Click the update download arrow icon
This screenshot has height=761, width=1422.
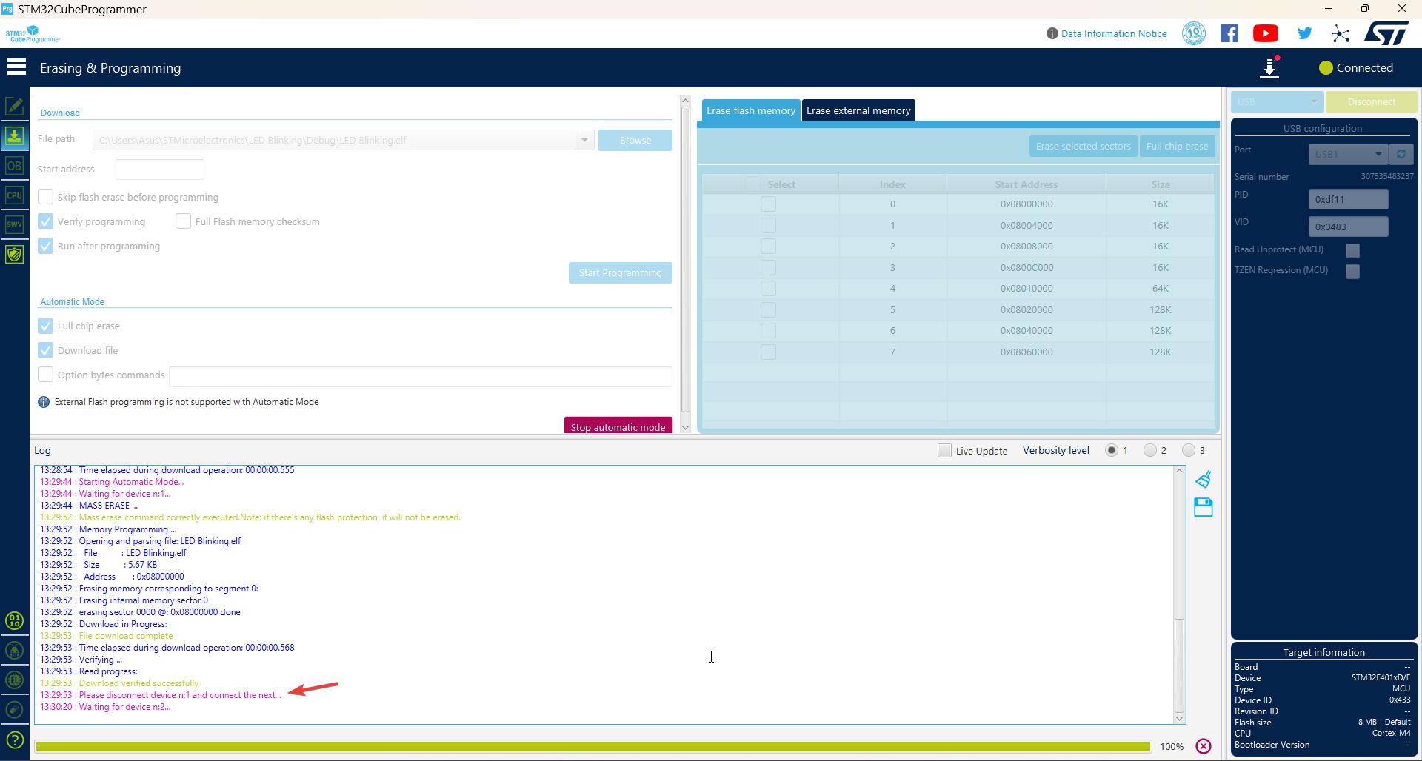pyautogui.click(x=1269, y=67)
